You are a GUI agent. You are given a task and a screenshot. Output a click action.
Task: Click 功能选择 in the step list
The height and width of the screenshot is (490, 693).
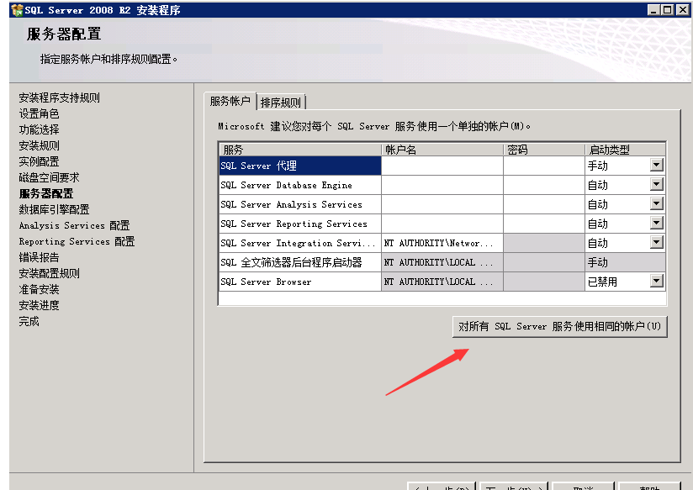pyautogui.click(x=39, y=129)
